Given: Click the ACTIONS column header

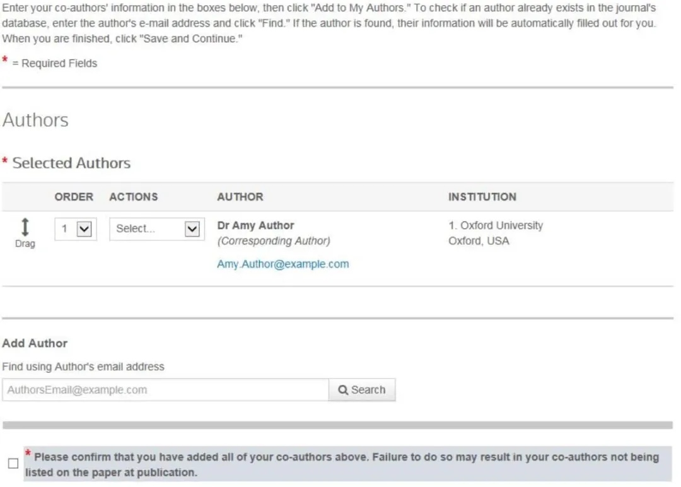Looking at the screenshot, I should (133, 197).
